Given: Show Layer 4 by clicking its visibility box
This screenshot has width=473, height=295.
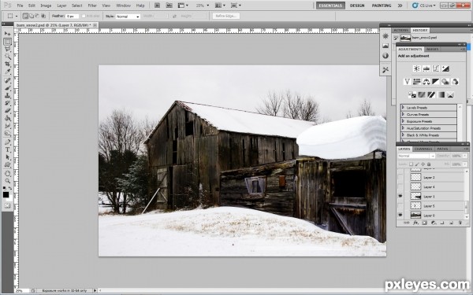Looking at the screenshot, I should point(400,187).
